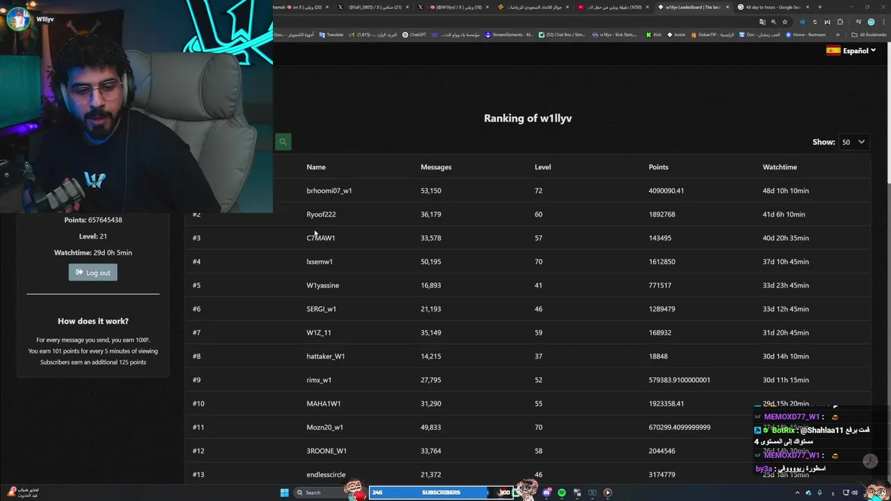
Task: Click the Ranking of w1llyv heading
Action: click(x=528, y=118)
